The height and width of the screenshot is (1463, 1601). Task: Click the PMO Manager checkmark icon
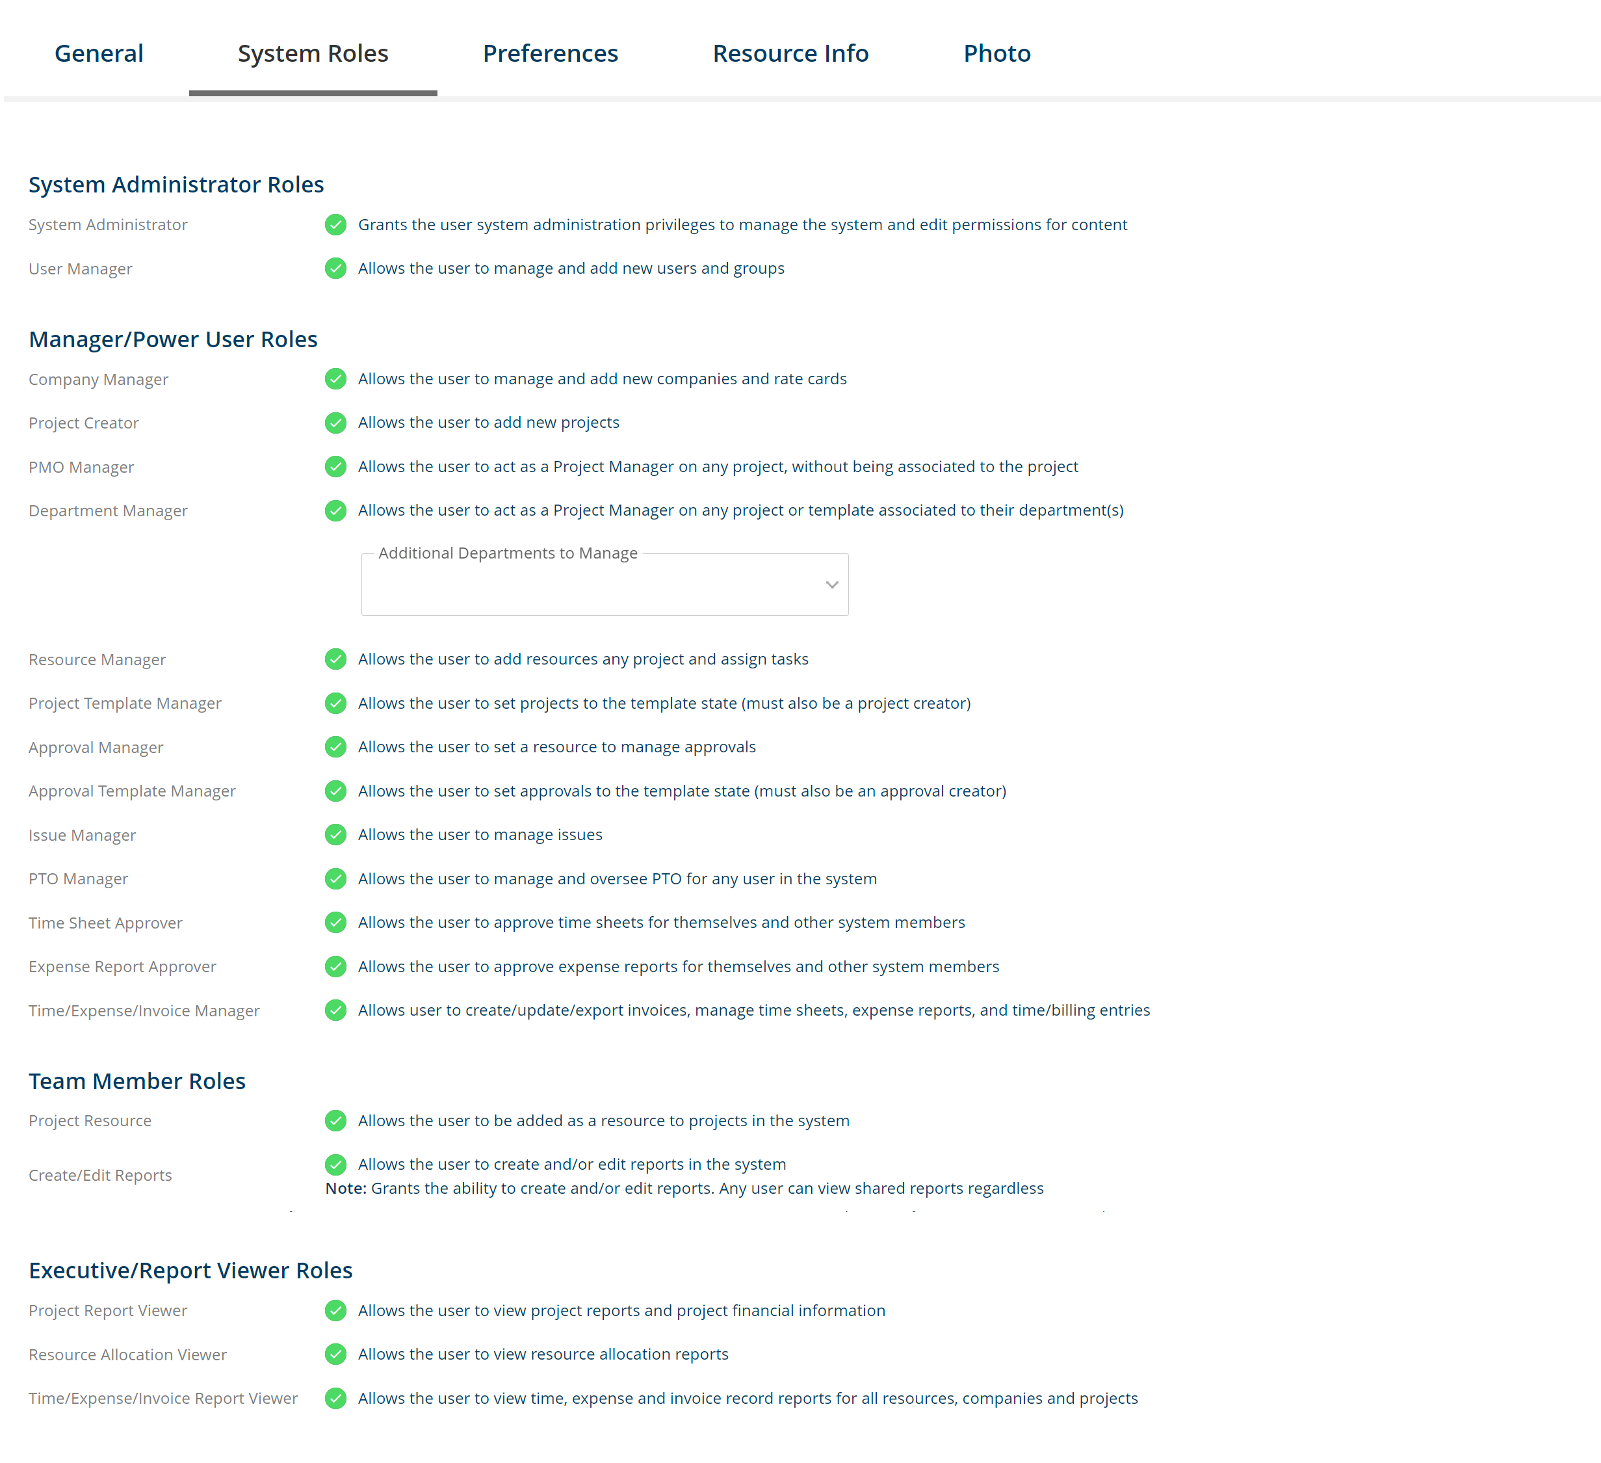[335, 467]
